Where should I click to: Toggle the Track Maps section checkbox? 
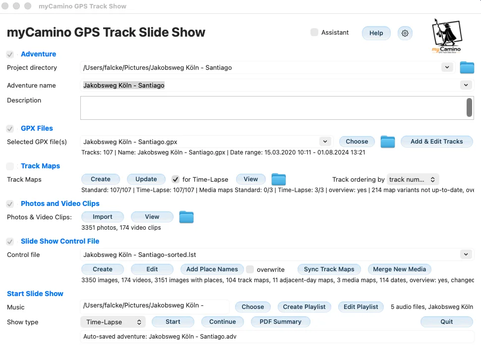10,166
